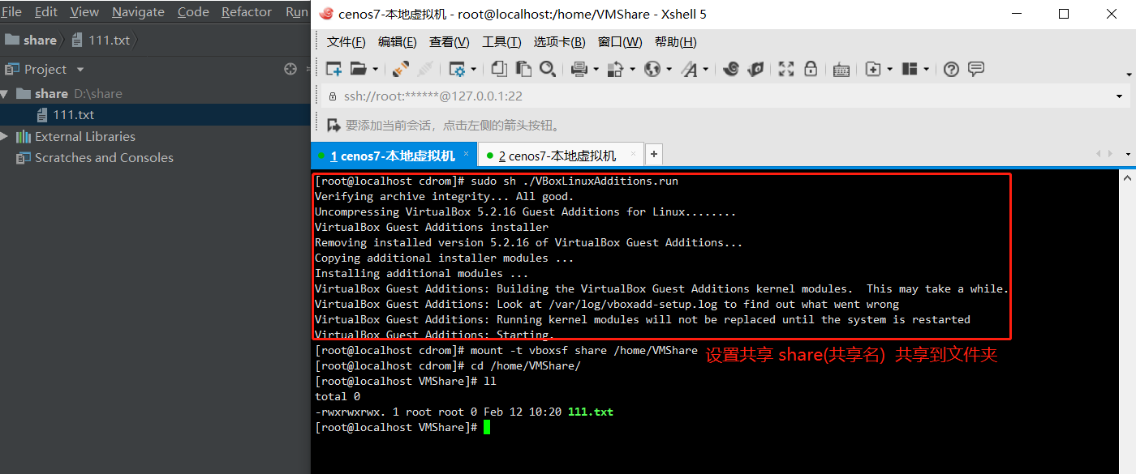Click the Xmanager leaf icon
Image resolution: width=1136 pixels, height=474 pixels.
(755, 69)
